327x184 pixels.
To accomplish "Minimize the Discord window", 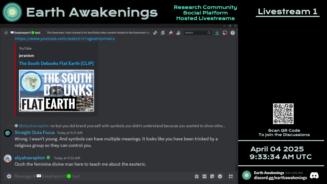I will pyautogui.click(x=224, y=26).
